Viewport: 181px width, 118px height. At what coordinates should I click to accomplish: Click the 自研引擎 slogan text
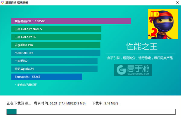(140, 58)
